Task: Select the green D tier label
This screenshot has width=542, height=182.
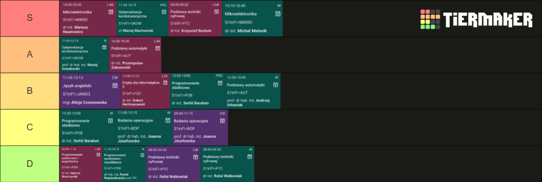Action: [x=30, y=164]
